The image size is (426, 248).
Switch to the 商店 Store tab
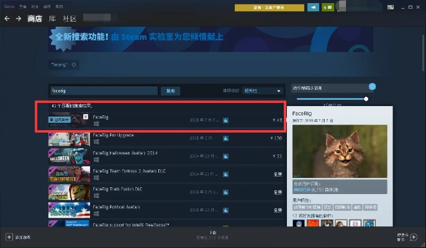tap(35, 19)
